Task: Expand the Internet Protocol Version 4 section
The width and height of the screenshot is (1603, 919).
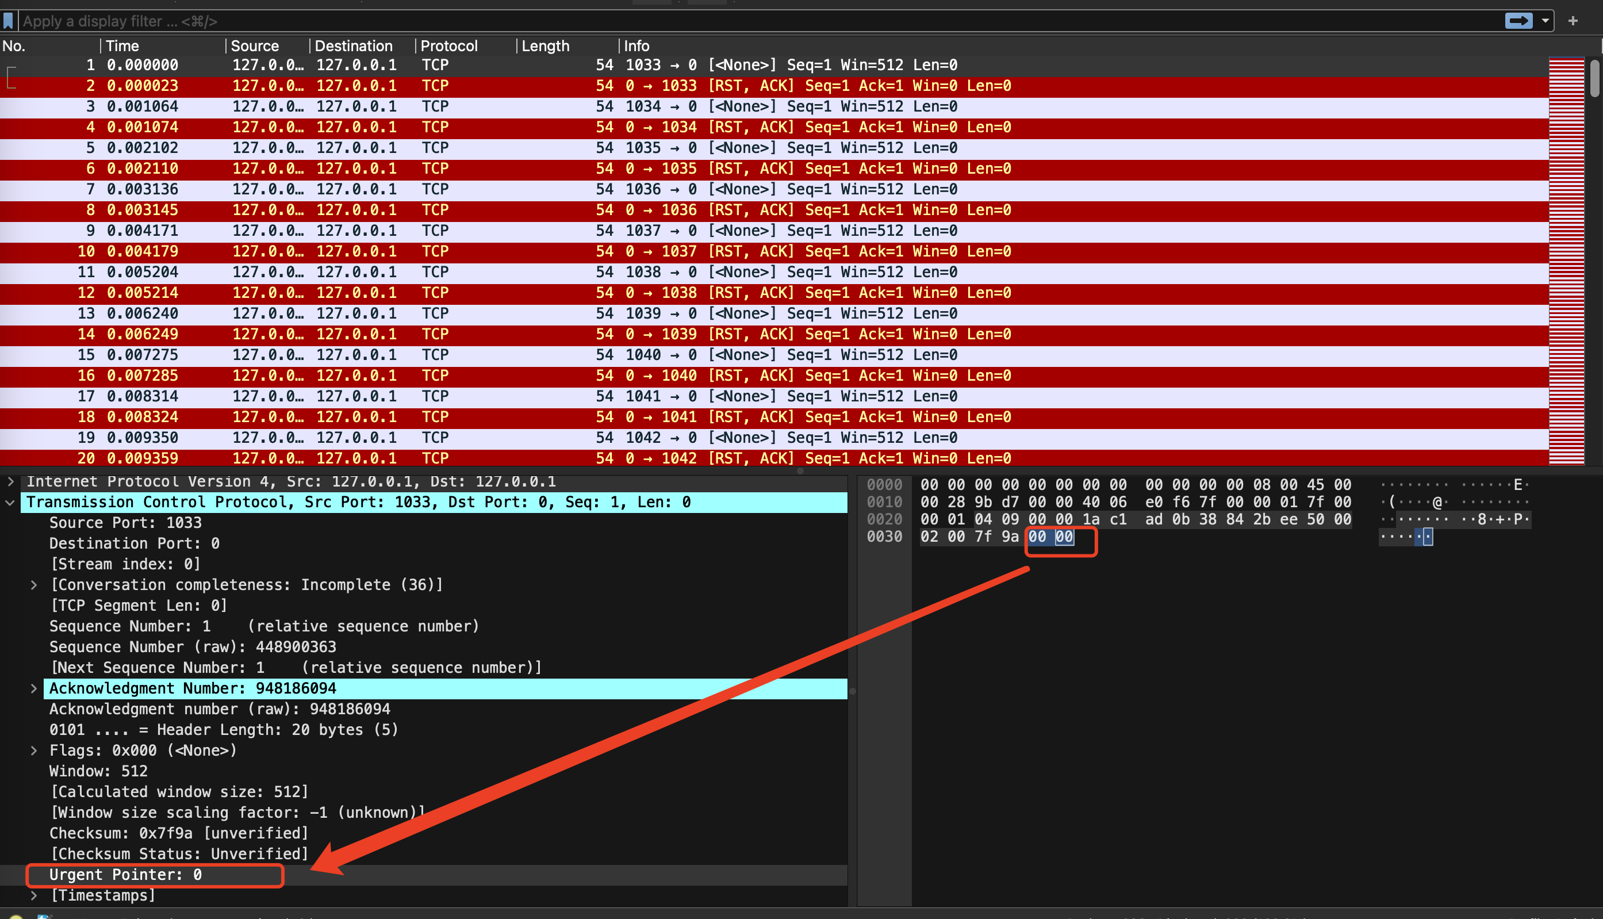Action: click(10, 481)
